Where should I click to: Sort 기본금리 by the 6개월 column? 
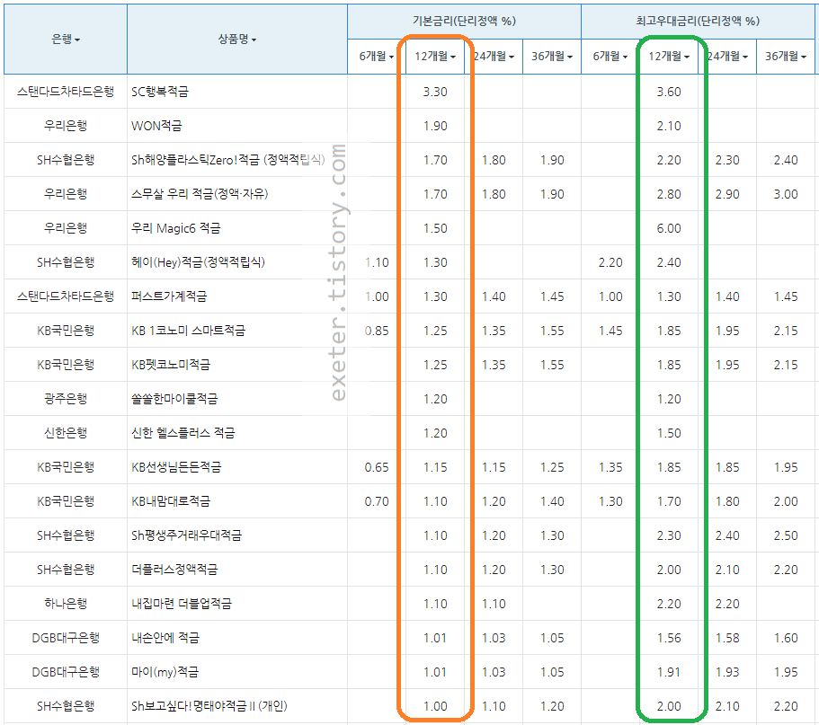pos(376,56)
